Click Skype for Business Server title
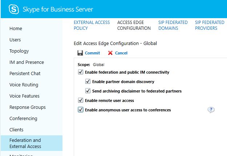 58,9
